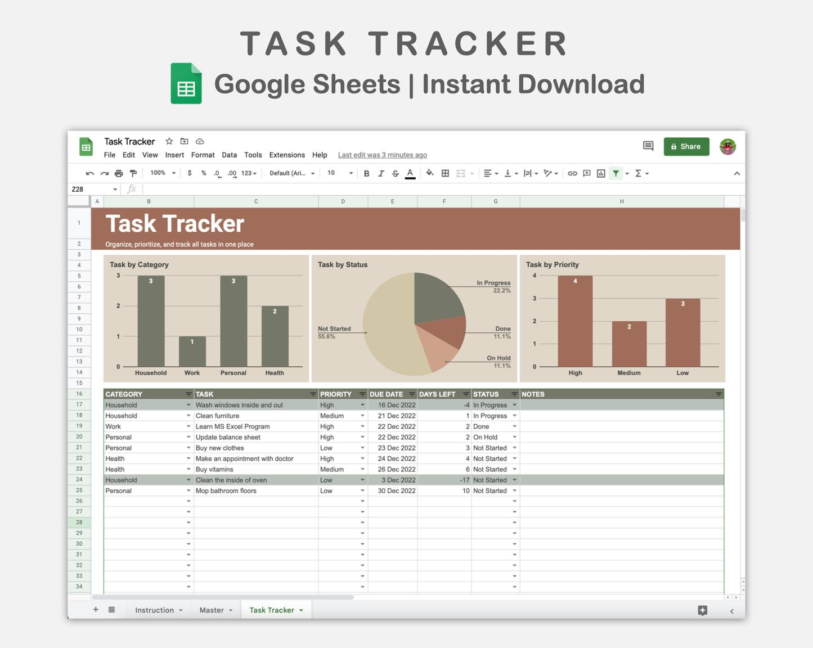Open the Task Tracker tab options arrow

click(301, 610)
